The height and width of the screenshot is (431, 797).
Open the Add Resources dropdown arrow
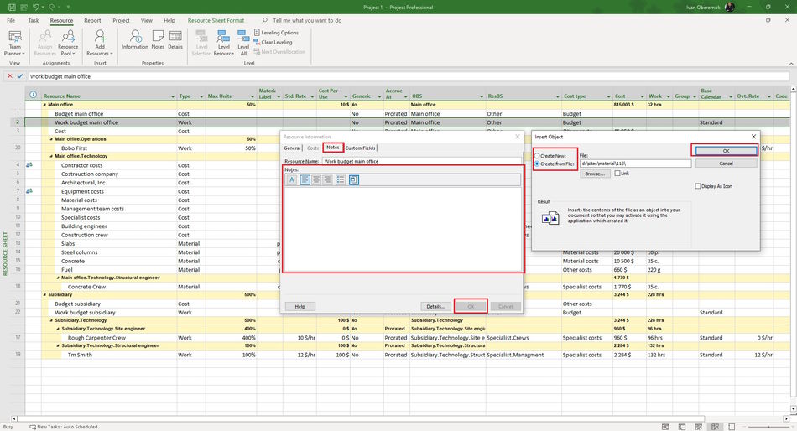click(x=112, y=54)
